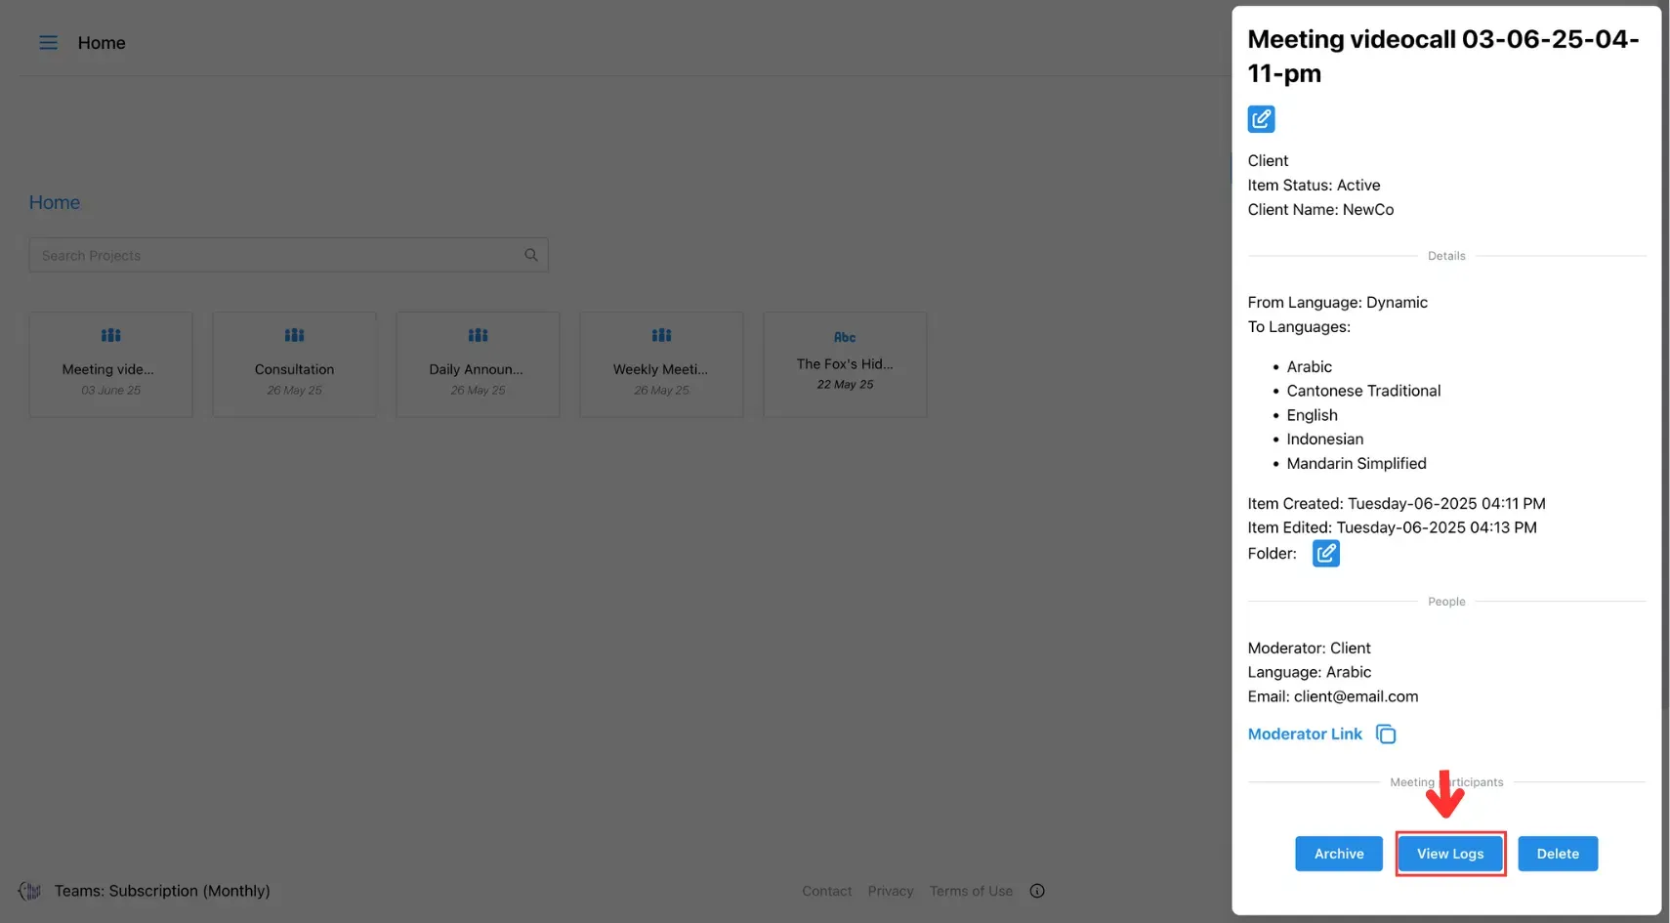The width and height of the screenshot is (1670, 923).
Task: Click the Home title in header
Action: [102, 43]
